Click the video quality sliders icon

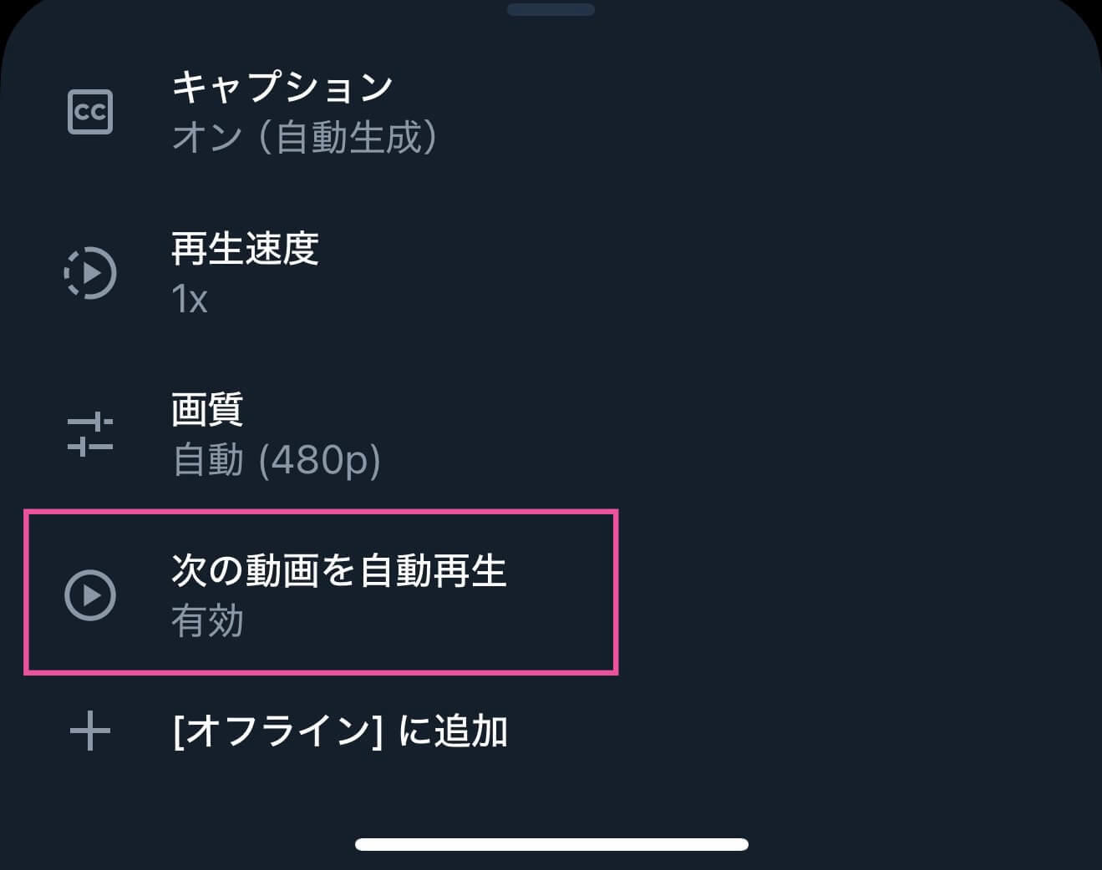(90, 434)
